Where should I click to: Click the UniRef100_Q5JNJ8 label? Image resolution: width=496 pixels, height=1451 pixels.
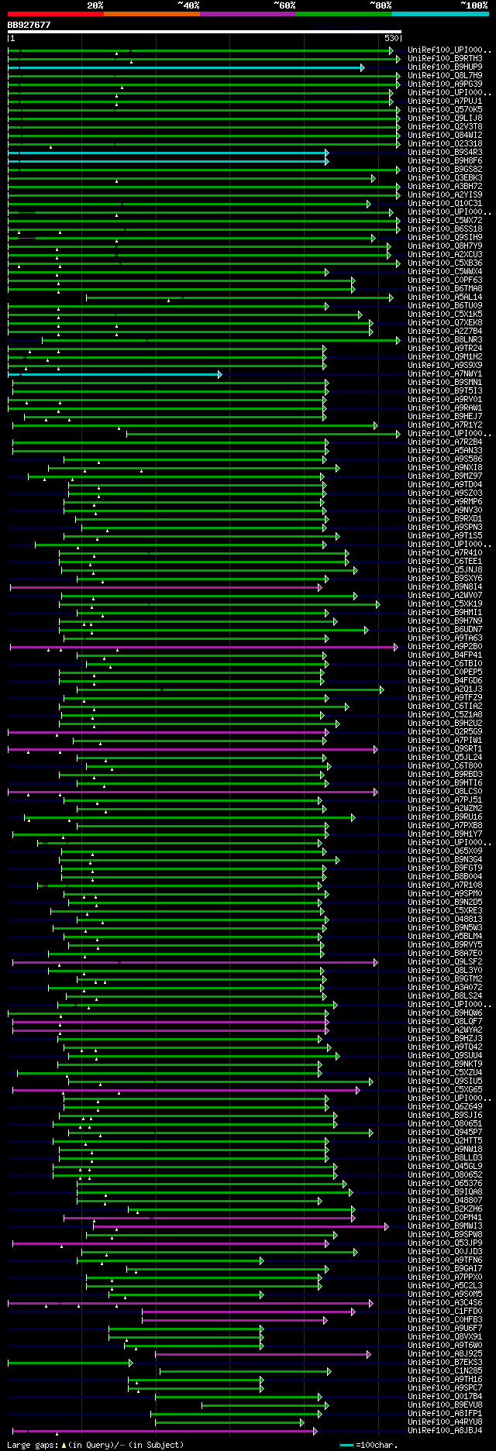pyautogui.click(x=445, y=569)
